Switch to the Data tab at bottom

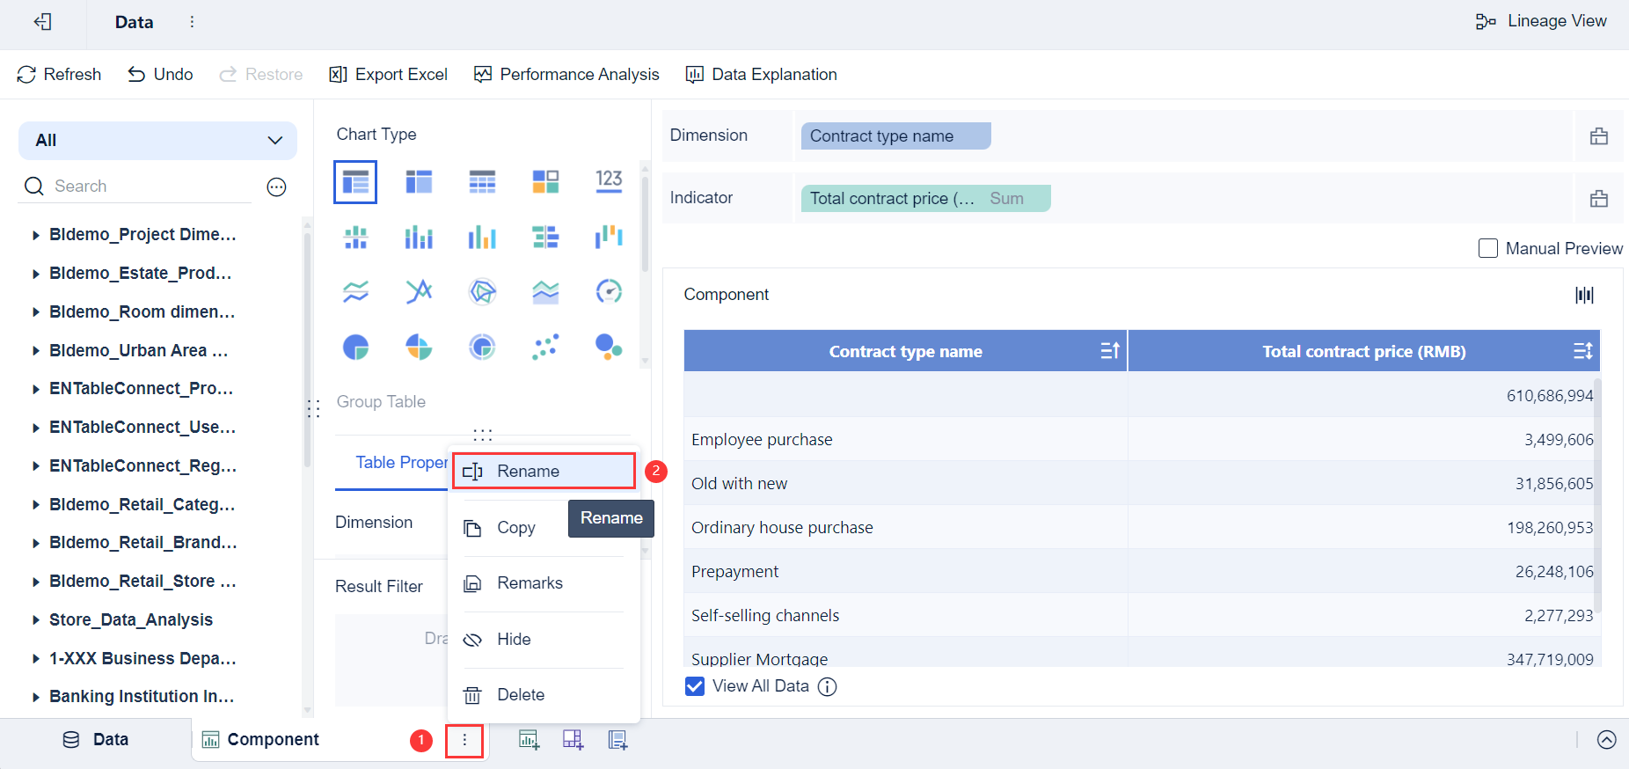coord(95,740)
